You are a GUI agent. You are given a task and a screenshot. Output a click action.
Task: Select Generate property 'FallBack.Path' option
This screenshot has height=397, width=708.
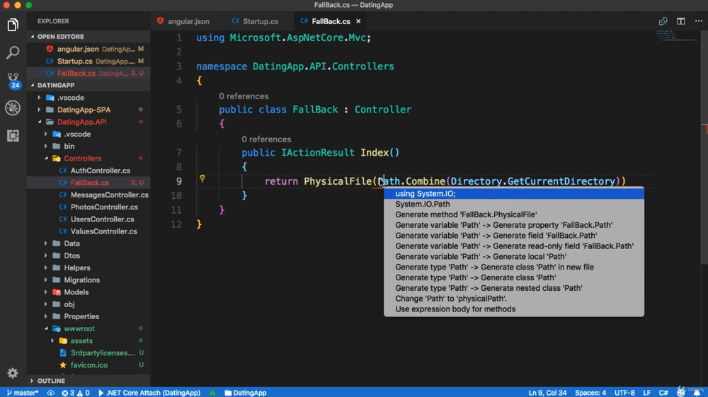point(514,224)
